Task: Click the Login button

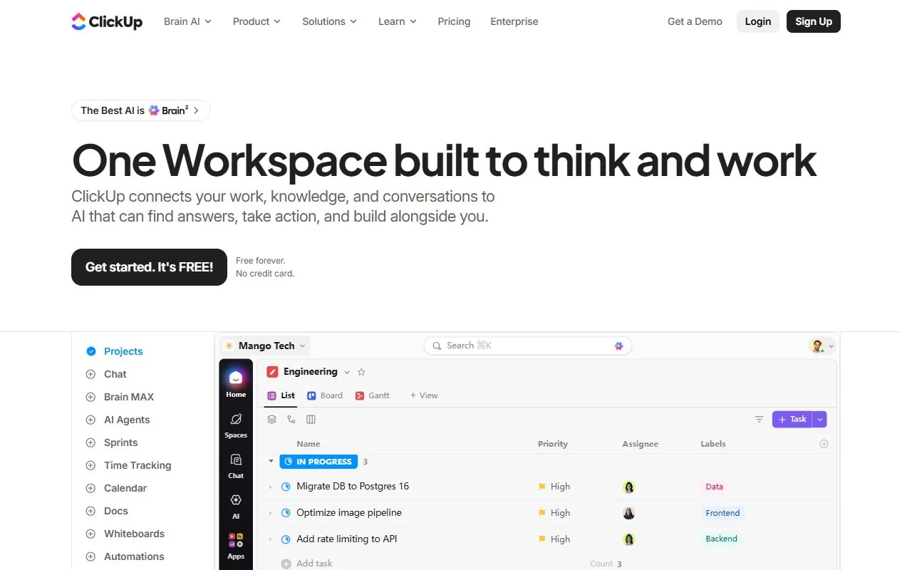Action: [x=758, y=21]
